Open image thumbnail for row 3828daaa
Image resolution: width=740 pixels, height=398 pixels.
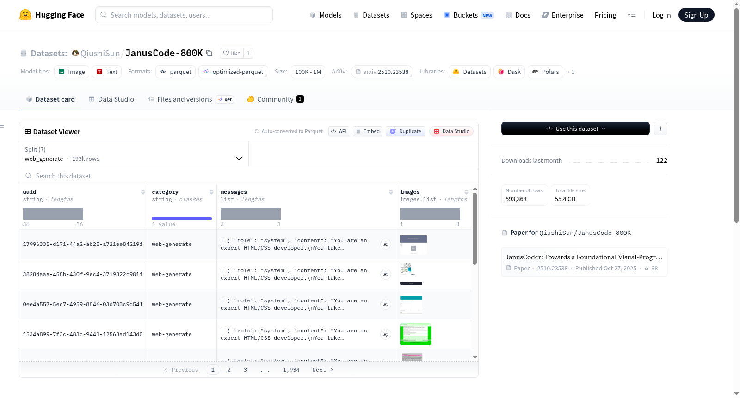click(x=411, y=274)
